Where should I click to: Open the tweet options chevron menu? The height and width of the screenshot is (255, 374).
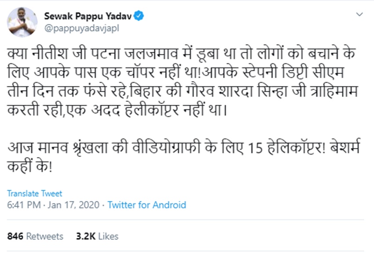(359, 14)
